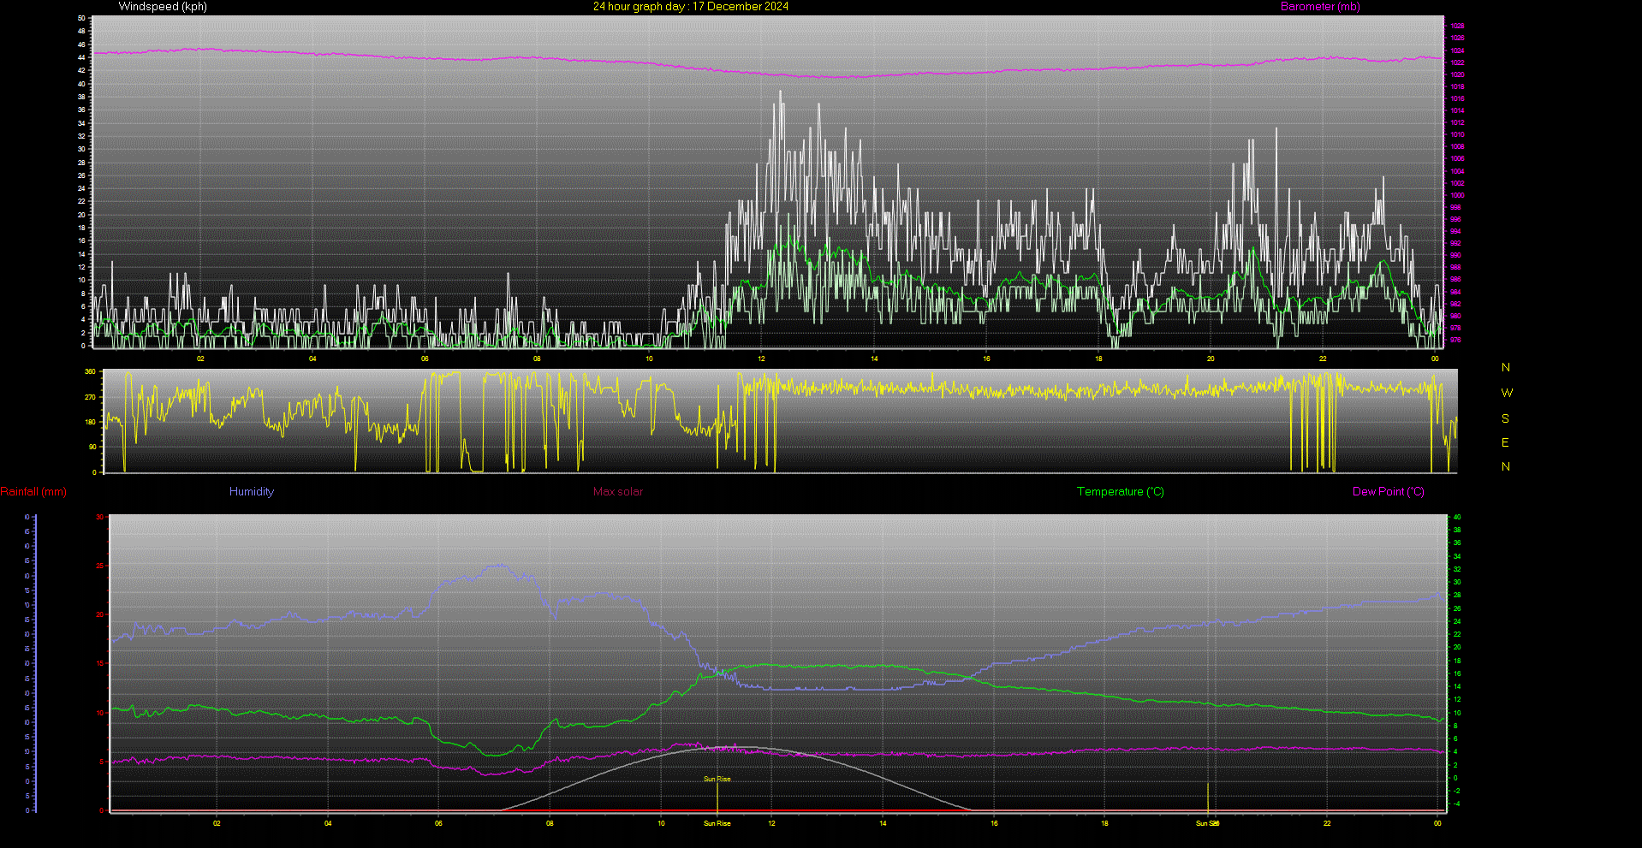Image resolution: width=1642 pixels, height=848 pixels.
Task: Click the "1022" barometer axis value
Action: (x=1457, y=63)
